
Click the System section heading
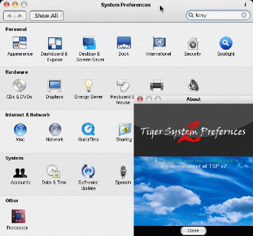[x=15, y=158]
